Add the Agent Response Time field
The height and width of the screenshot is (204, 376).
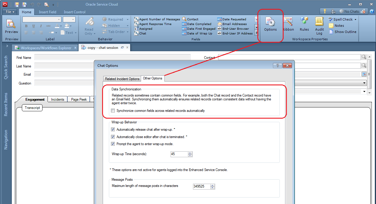point(153,24)
